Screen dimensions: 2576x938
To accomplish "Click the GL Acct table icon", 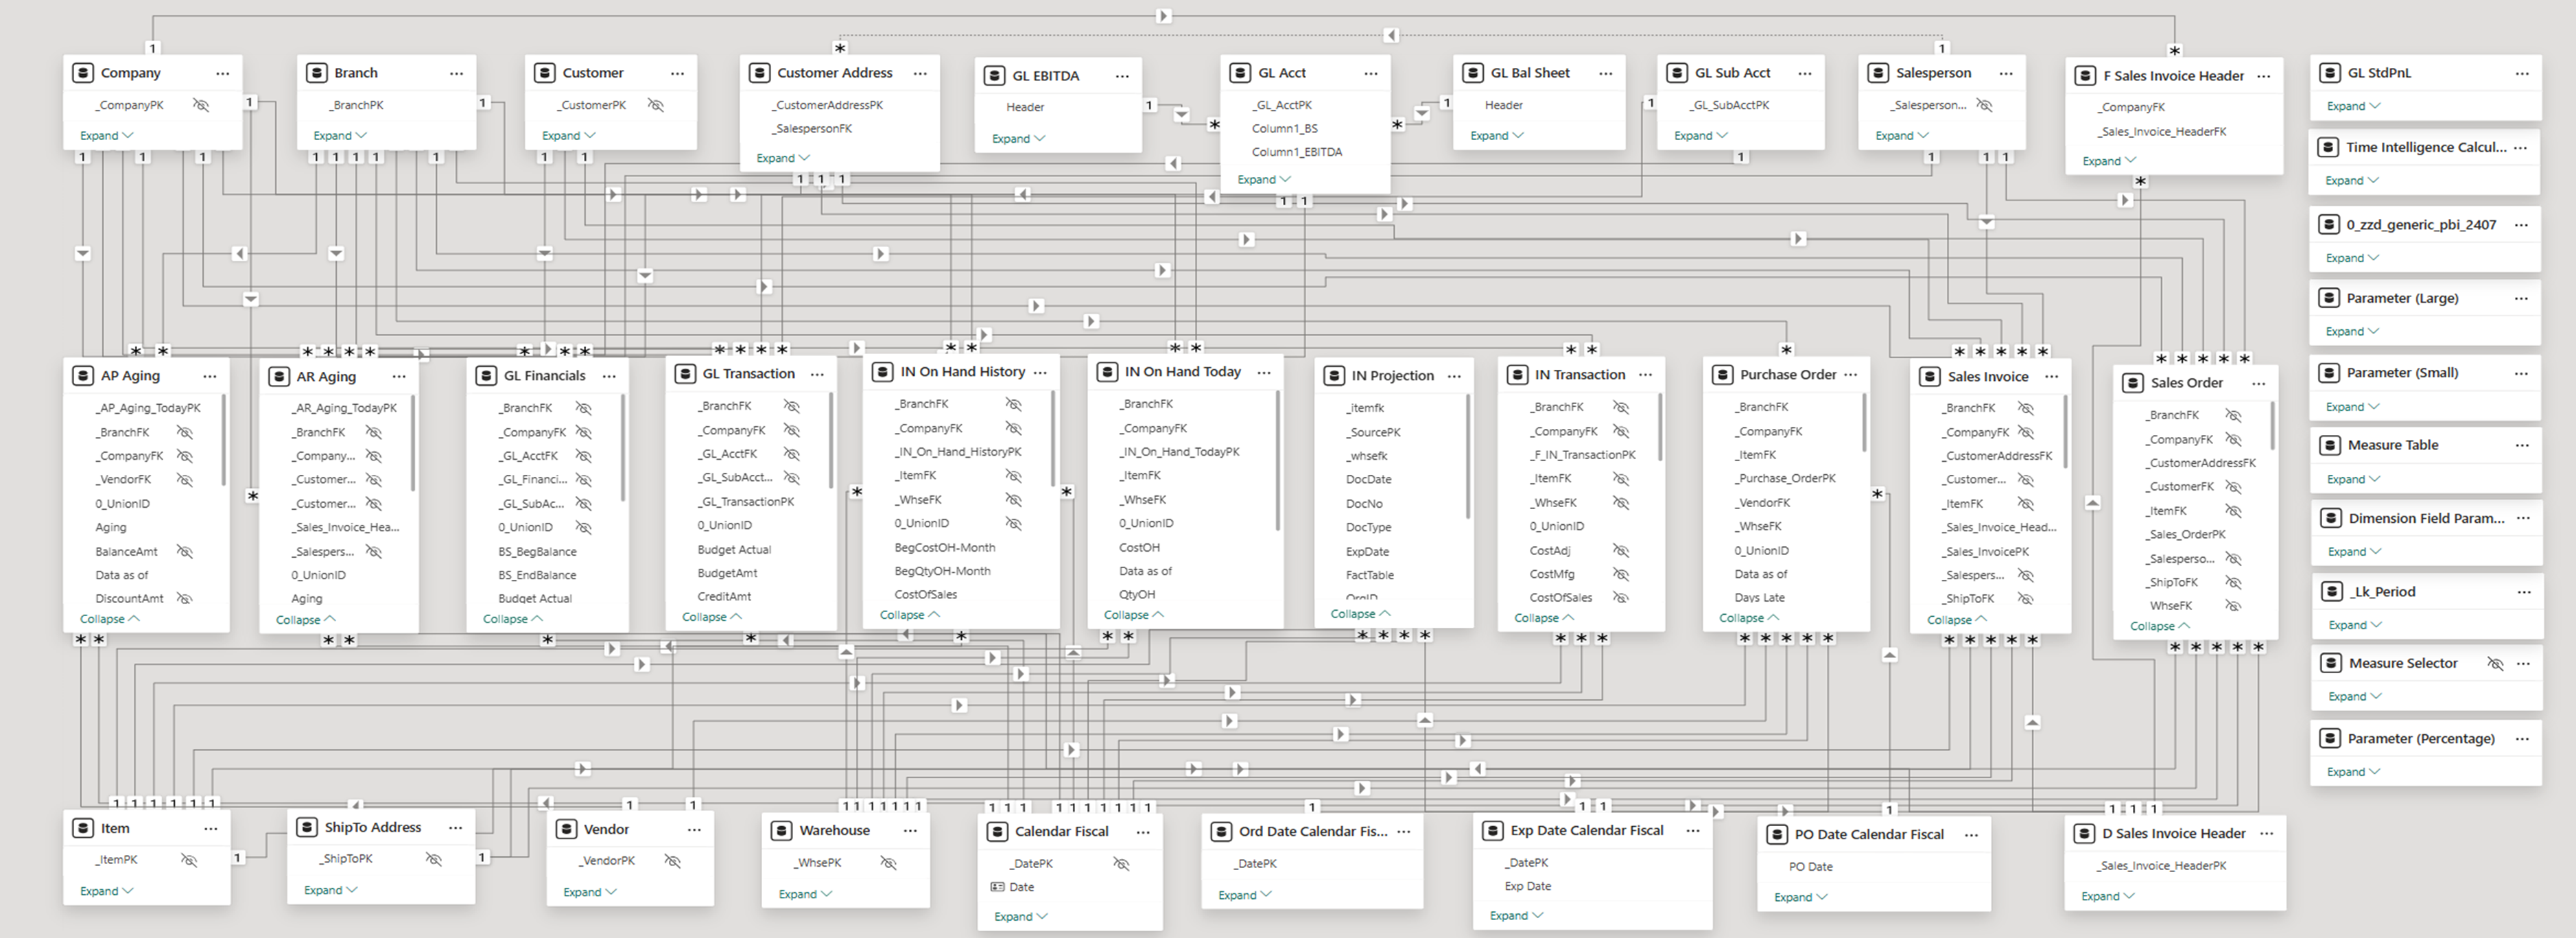I will (1240, 73).
